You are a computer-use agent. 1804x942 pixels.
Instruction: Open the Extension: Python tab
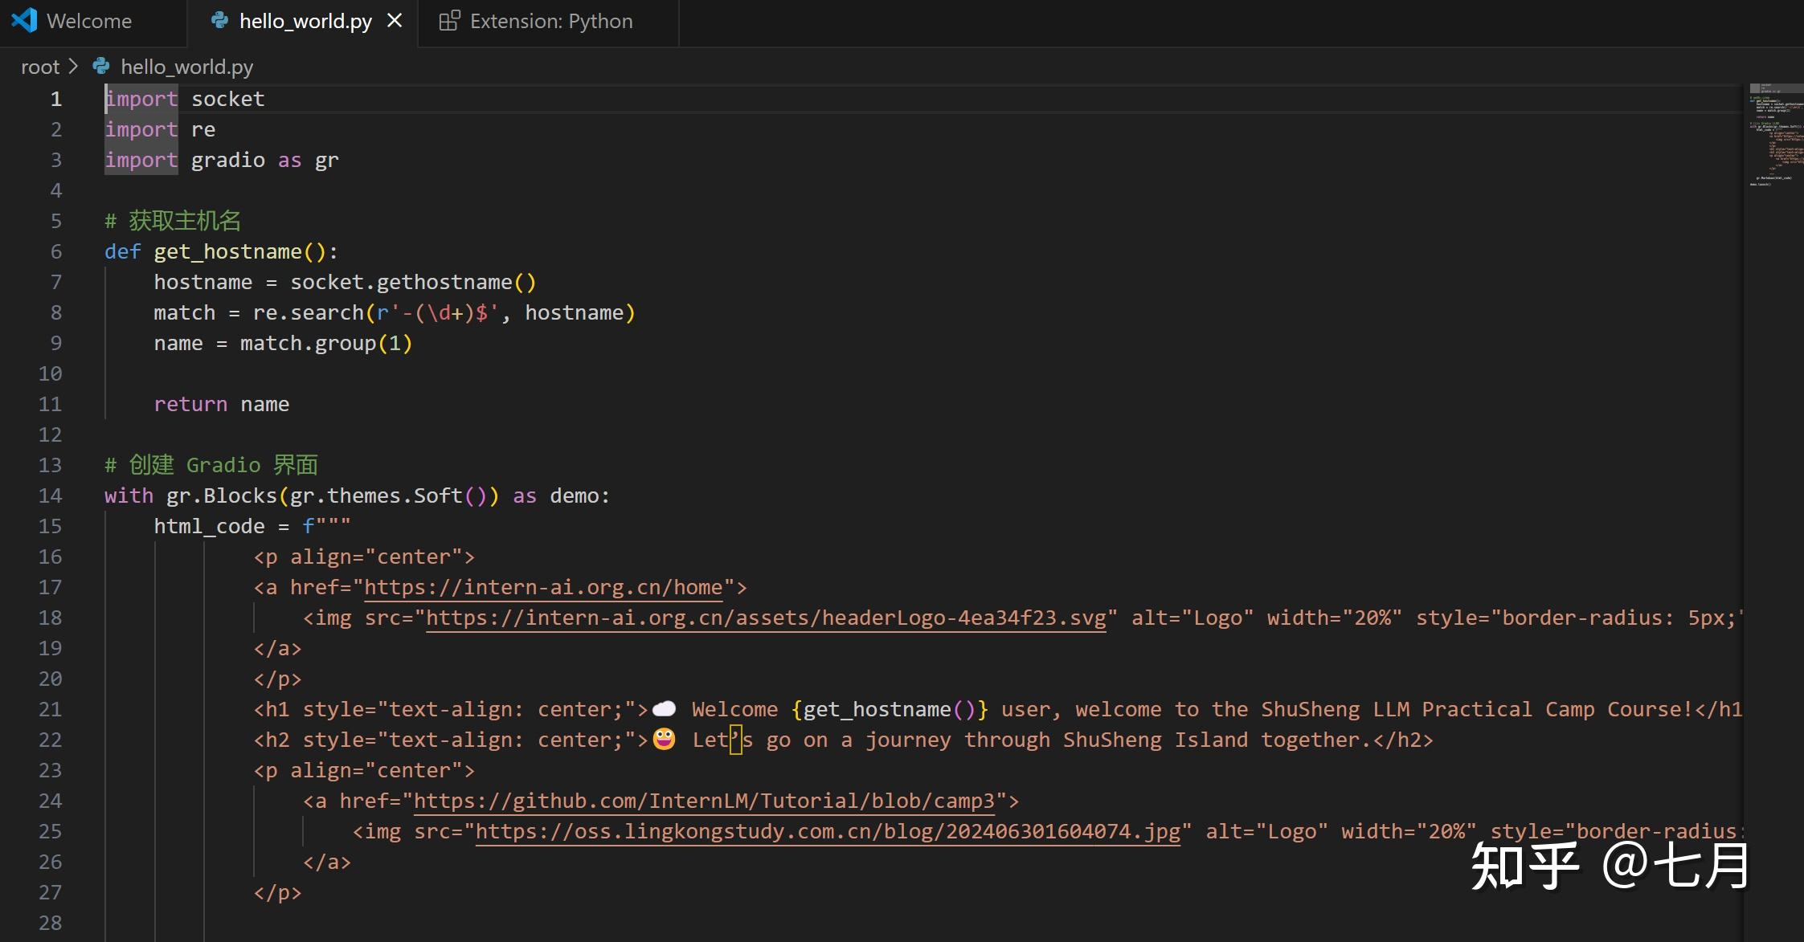[x=551, y=21]
